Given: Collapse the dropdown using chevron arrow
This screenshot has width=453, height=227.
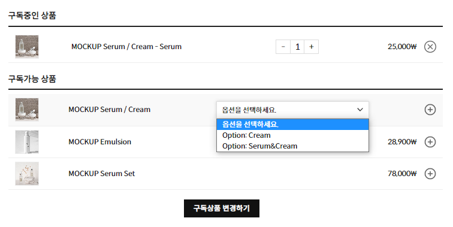Looking at the screenshot, I should 360,110.
